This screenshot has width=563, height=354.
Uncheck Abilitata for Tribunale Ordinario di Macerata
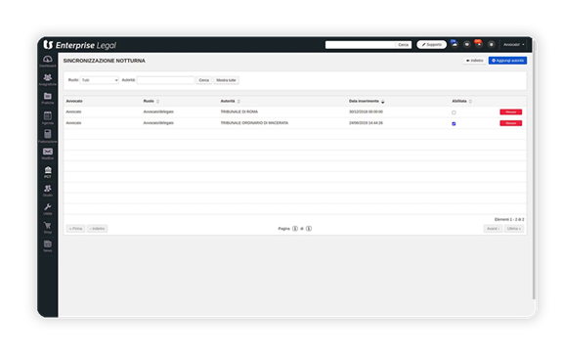pos(454,123)
